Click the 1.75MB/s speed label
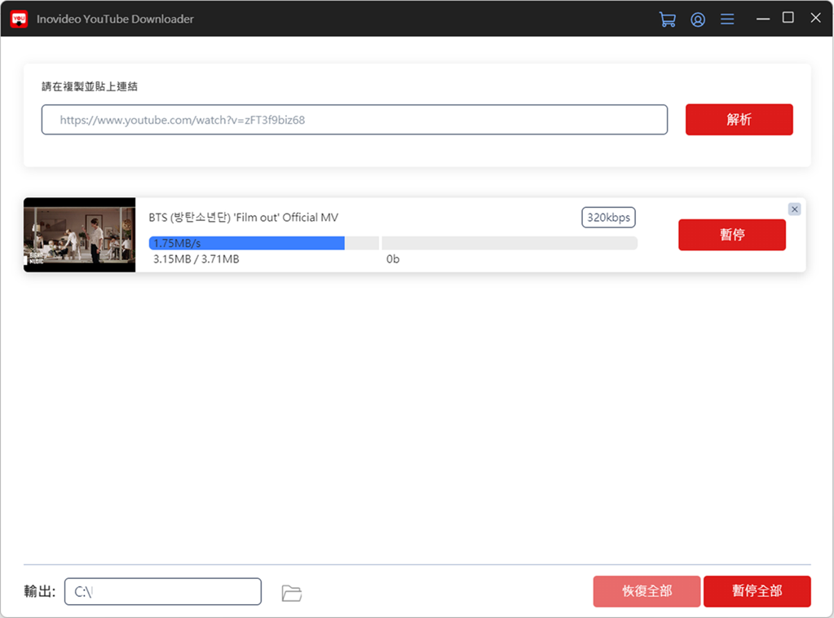Image resolution: width=834 pixels, height=618 pixels. click(x=177, y=243)
